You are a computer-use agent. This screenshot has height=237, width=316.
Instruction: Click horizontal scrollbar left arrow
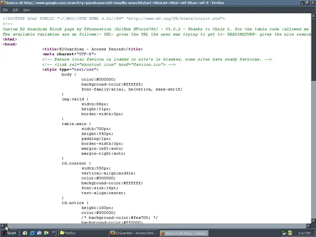pos(2,226)
